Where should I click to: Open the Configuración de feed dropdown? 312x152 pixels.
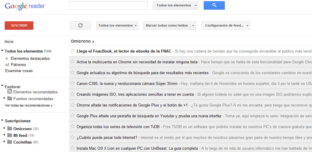226,25
